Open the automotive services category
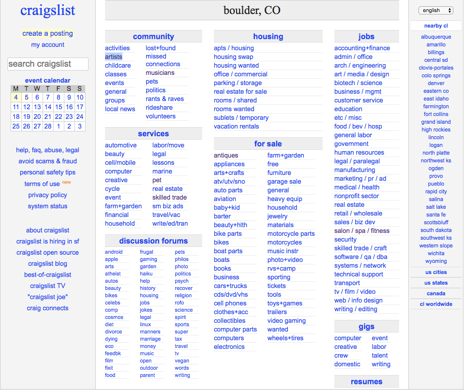This screenshot has height=390, width=464. tap(121, 145)
